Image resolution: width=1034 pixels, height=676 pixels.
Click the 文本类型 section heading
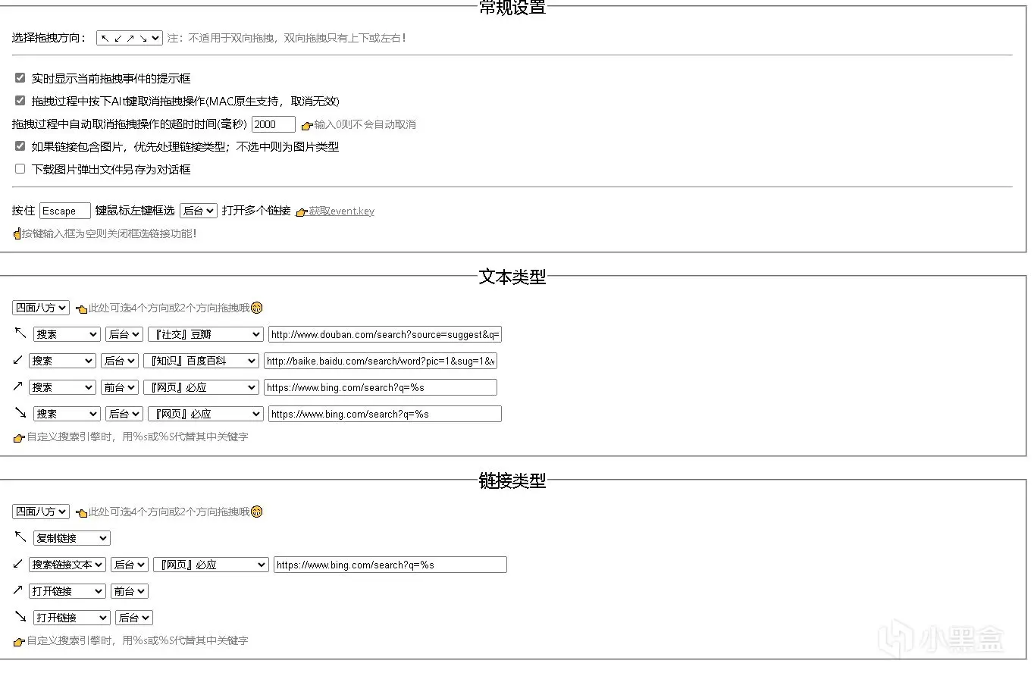tap(512, 277)
